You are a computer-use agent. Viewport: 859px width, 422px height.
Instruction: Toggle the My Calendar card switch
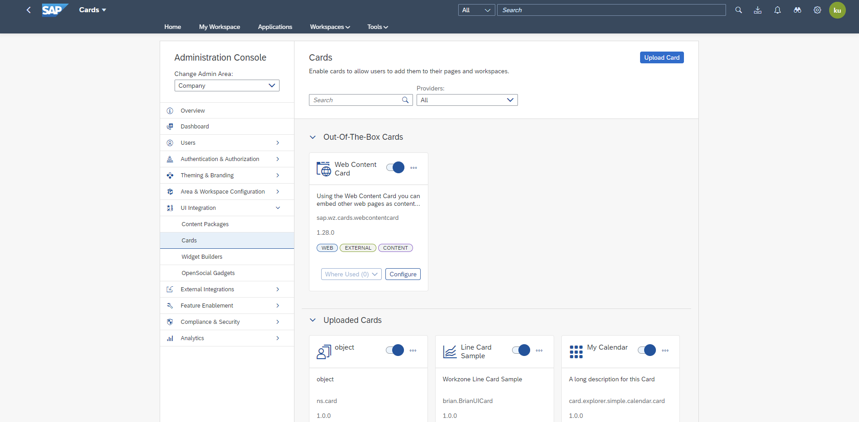click(647, 350)
